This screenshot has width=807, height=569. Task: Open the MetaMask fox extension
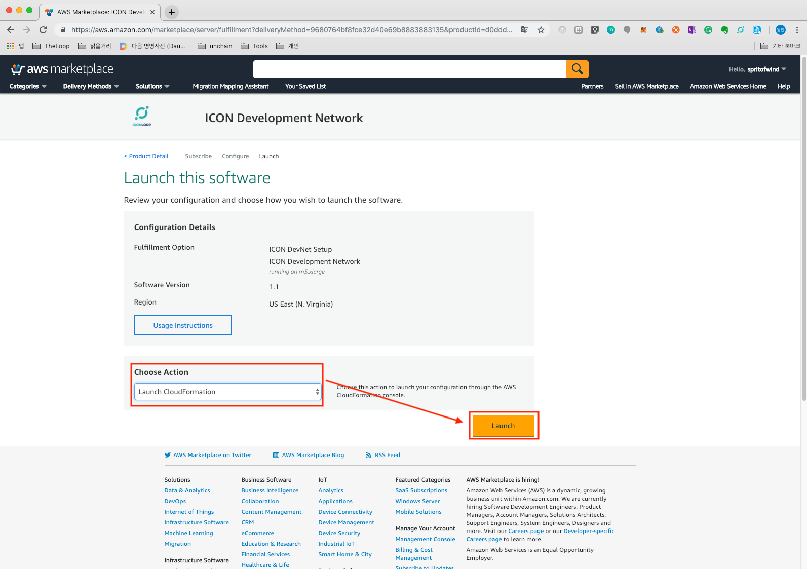tap(643, 30)
